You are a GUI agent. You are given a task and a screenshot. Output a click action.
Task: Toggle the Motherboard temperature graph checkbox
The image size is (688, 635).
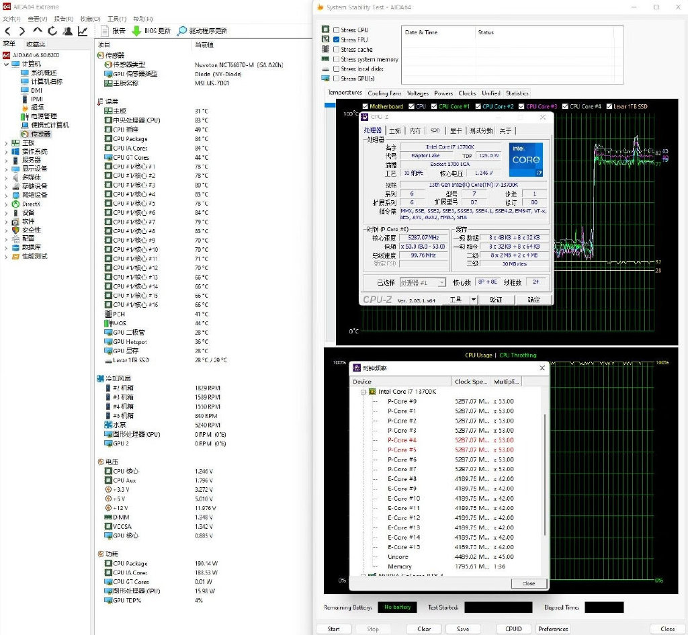365,106
